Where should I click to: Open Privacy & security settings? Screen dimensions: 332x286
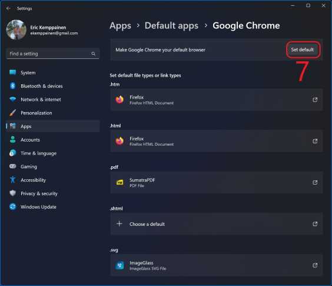(x=53, y=193)
